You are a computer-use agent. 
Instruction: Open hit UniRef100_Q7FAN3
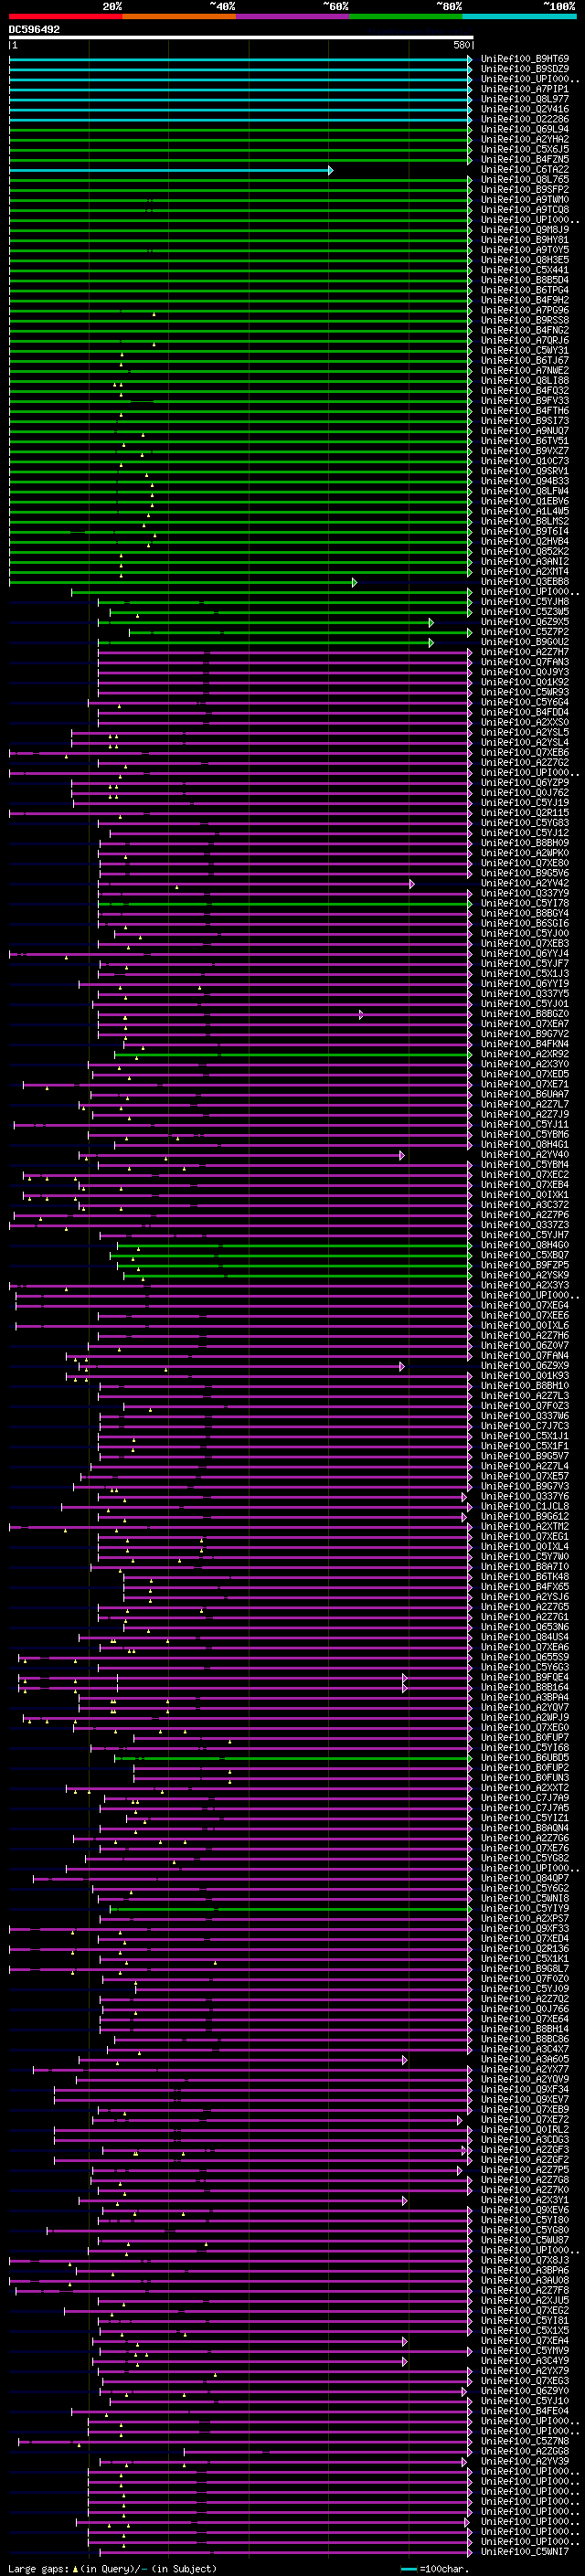tap(525, 662)
